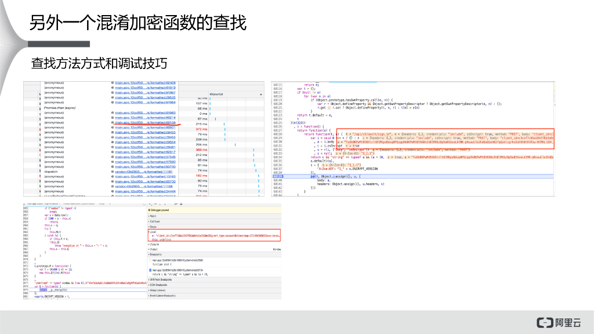Click the pause icon in Debugger paused banner

point(149,210)
